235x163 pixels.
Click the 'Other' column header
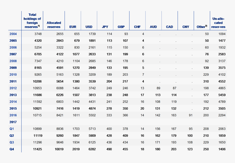click(x=202, y=27)
